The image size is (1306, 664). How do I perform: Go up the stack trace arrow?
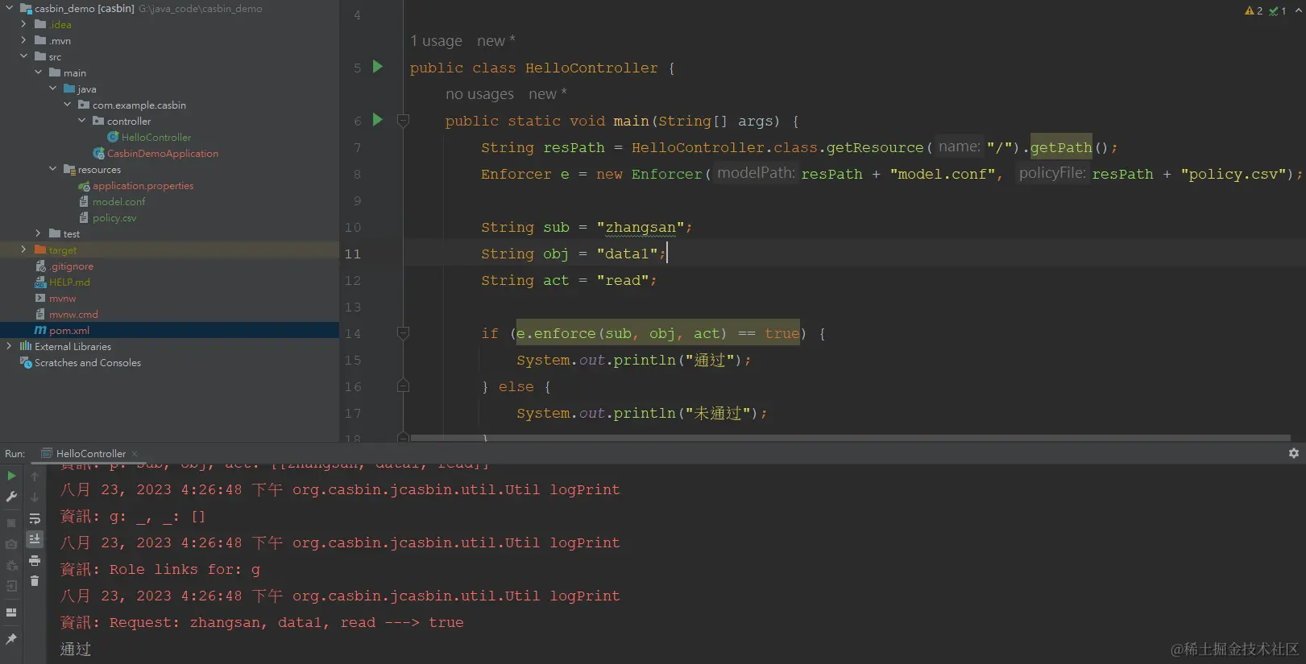(x=35, y=476)
